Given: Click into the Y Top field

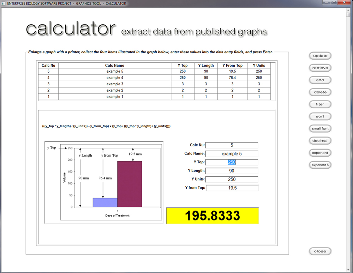Looking at the screenshot, I should (x=232, y=162).
